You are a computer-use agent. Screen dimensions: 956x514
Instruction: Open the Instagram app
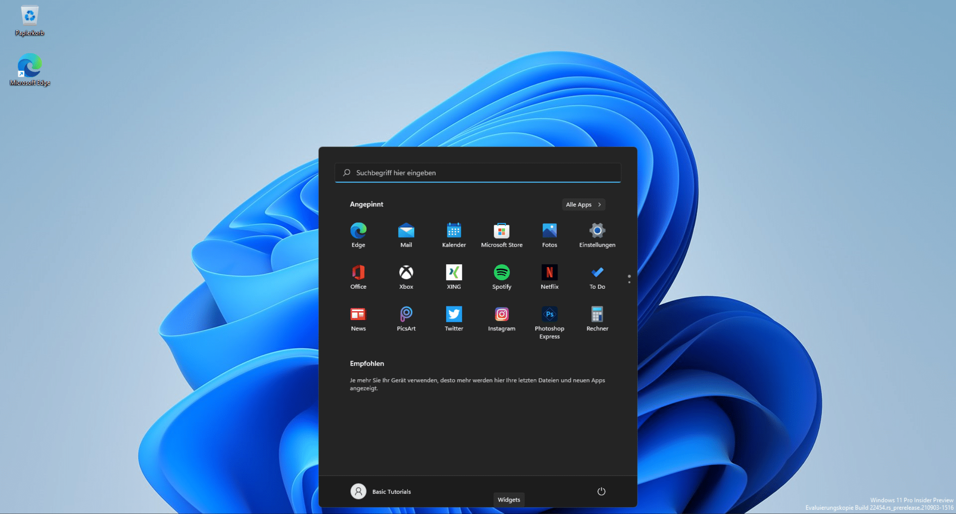click(501, 314)
